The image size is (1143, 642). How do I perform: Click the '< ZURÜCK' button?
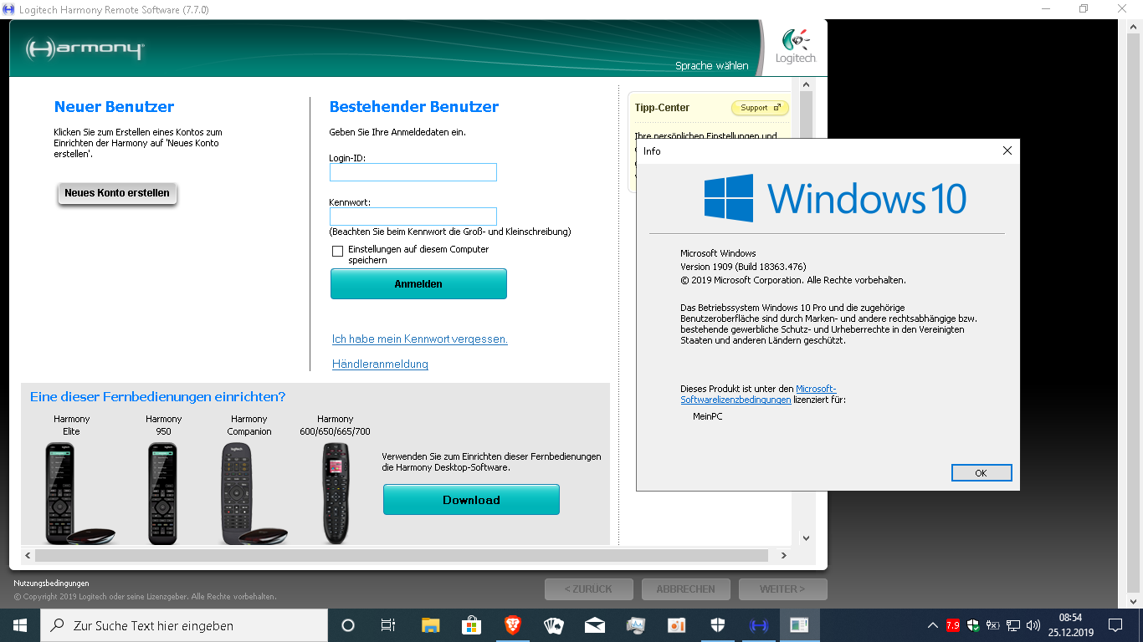tap(588, 589)
